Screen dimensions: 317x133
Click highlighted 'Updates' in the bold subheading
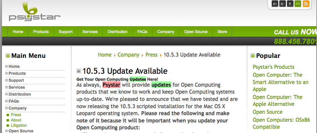pos(138,79)
